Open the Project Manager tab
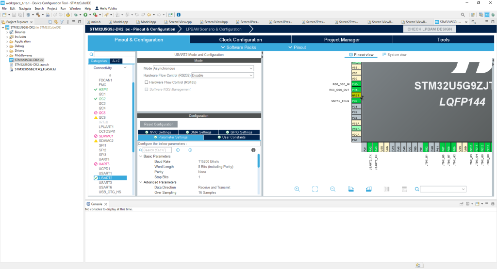This screenshot has height=269, width=497. pos(342,40)
